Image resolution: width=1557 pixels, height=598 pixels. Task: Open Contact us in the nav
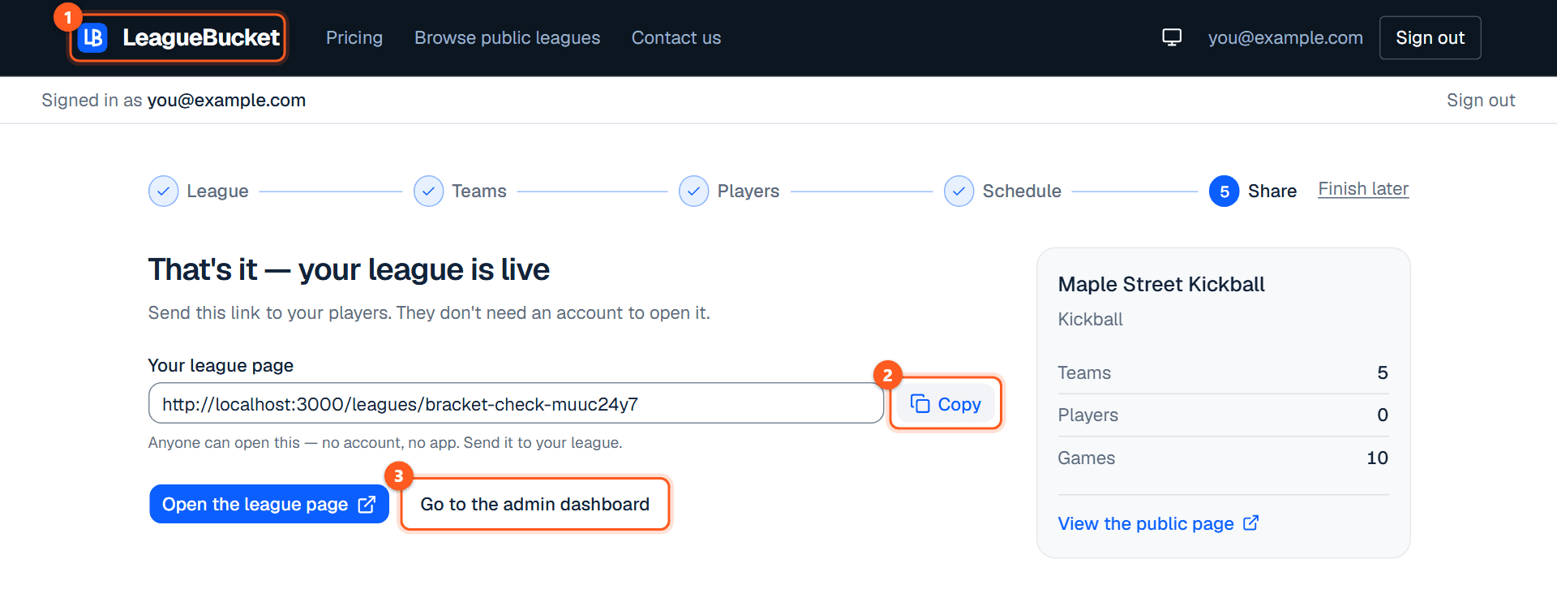point(676,38)
